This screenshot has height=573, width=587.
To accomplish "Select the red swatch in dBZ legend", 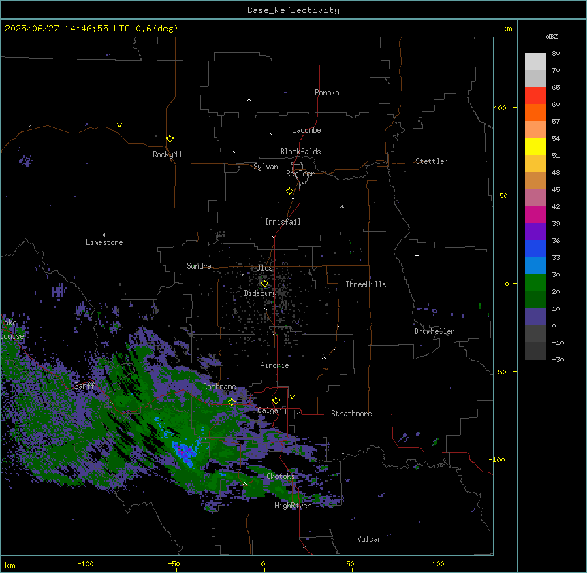I will (x=535, y=95).
